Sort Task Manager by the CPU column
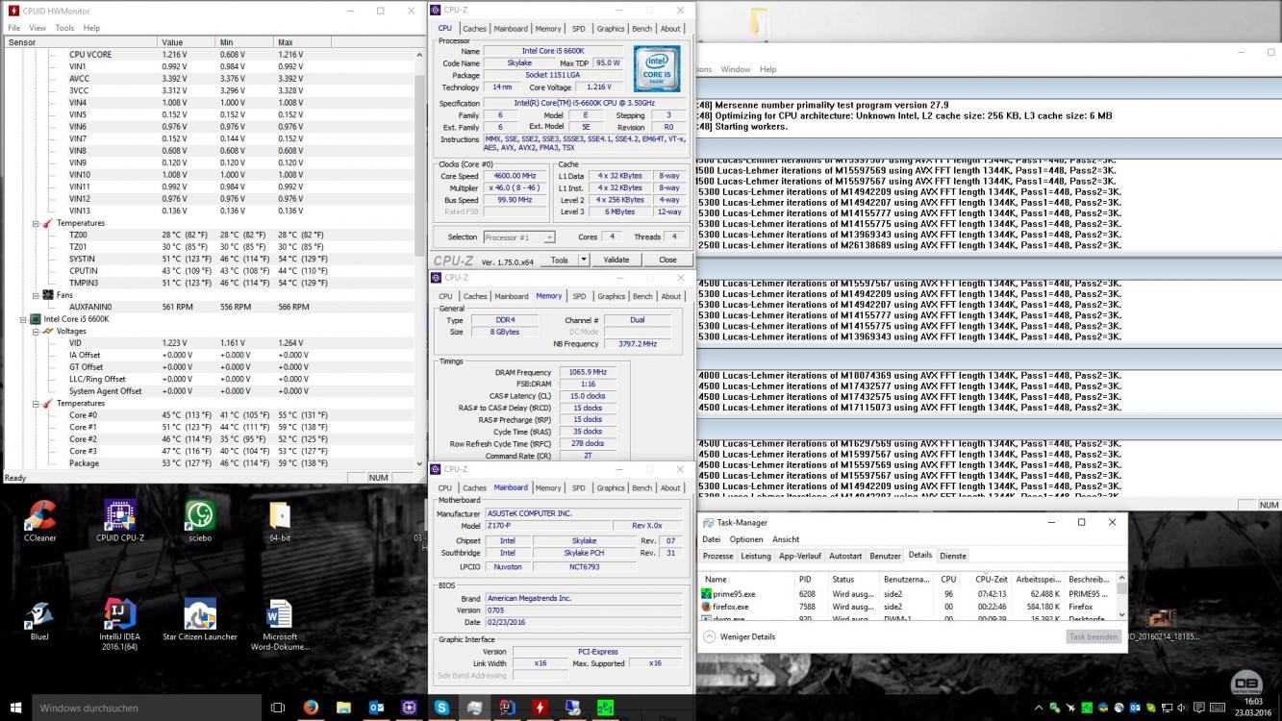Image resolution: width=1282 pixels, height=721 pixels. 948,580
